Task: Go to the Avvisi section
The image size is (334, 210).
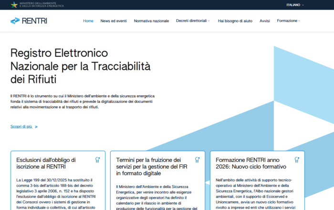Action: point(265,21)
